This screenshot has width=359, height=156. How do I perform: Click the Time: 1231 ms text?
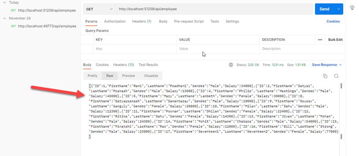tap(273, 65)
